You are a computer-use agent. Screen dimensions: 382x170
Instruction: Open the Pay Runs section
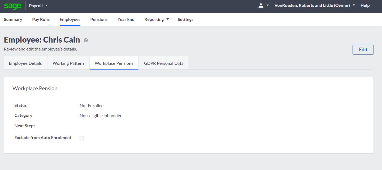point(41,19)
